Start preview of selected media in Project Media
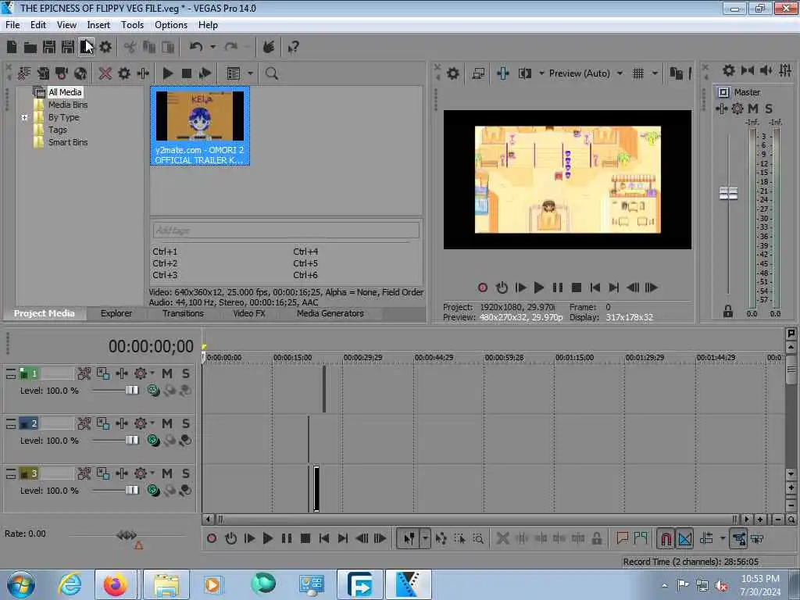Image resolution: width=800 pixels, height=600 pixels. point(168,73)
